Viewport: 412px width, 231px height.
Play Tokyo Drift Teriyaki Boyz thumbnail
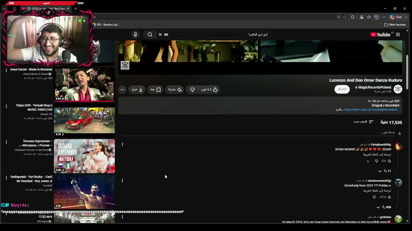tap(84, 120)
